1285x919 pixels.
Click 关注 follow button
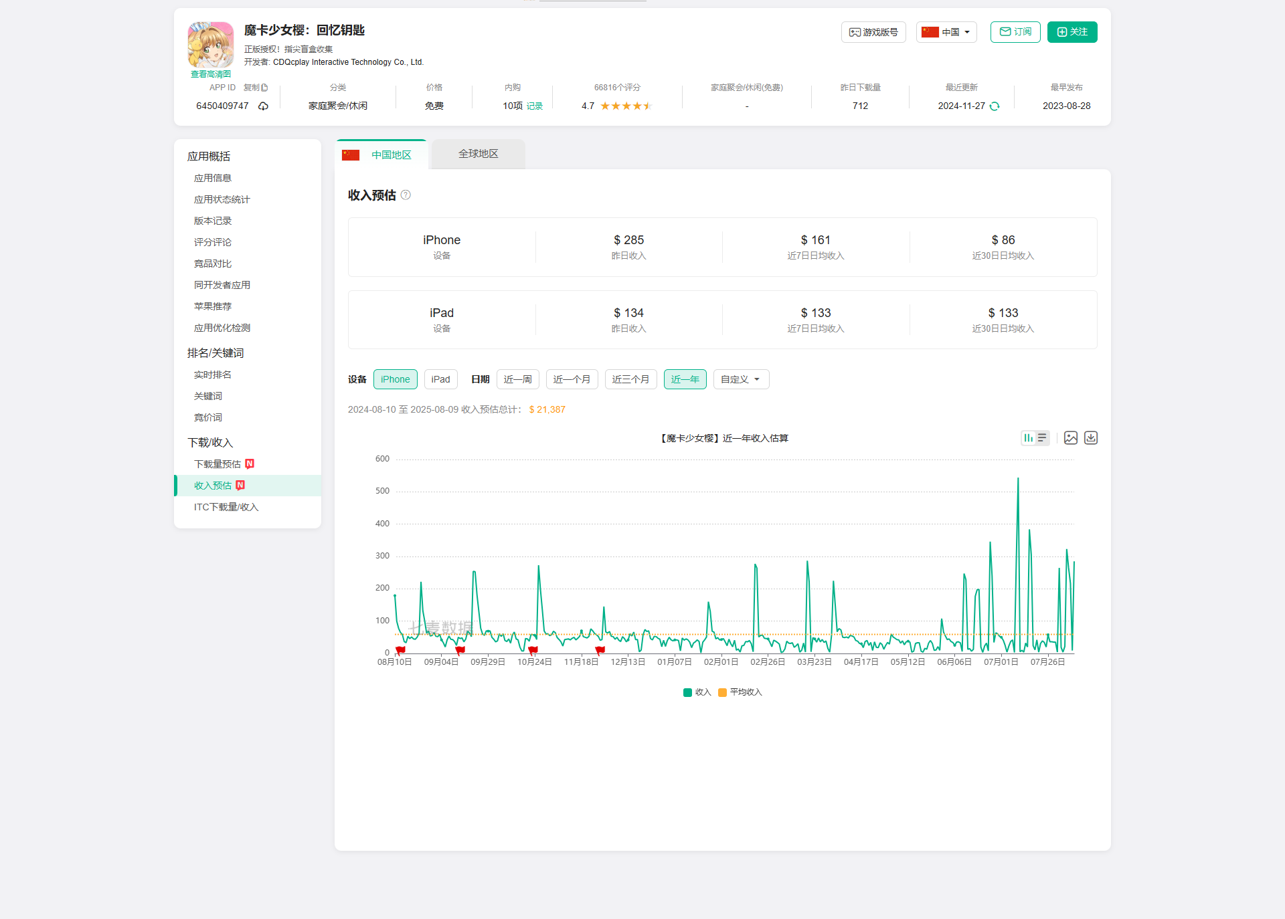(1072, 32)
